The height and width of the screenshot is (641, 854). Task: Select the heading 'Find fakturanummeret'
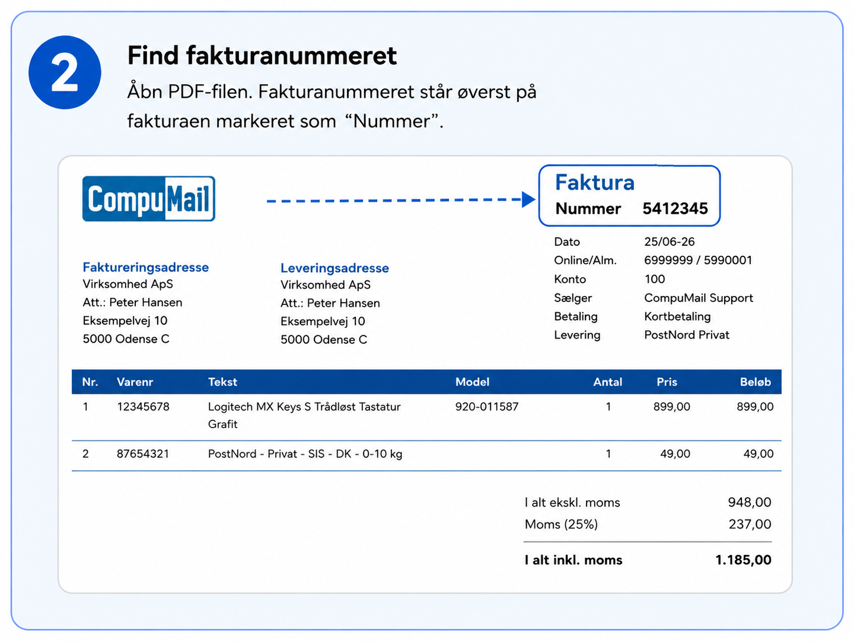pyautogui.click(x=262, y=55)
